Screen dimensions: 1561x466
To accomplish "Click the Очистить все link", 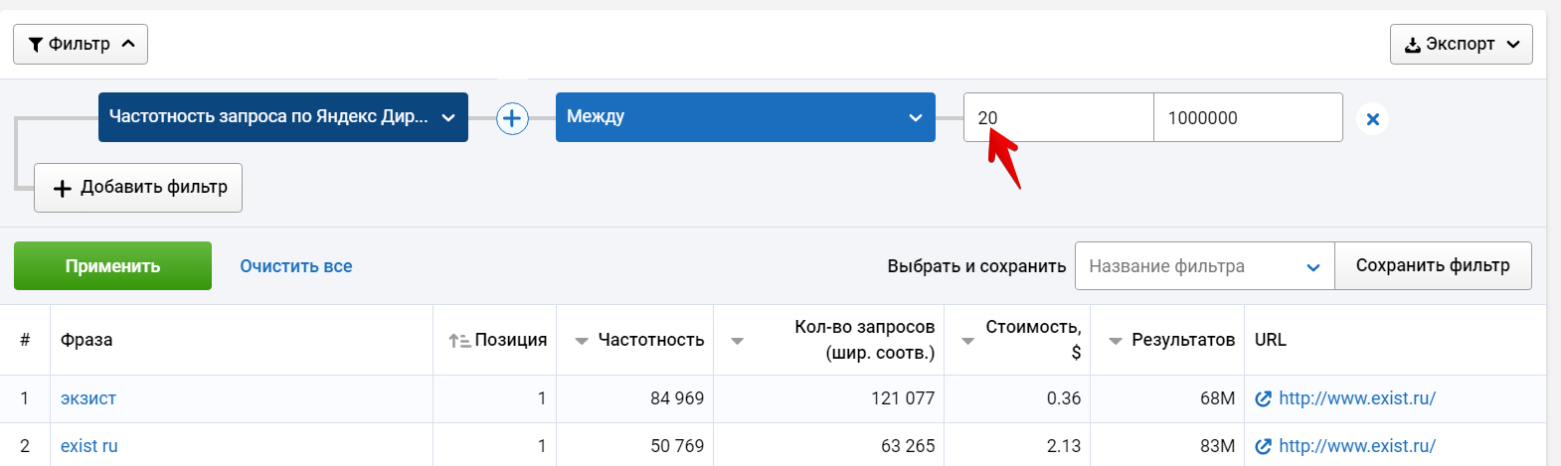I will point(296,266).
